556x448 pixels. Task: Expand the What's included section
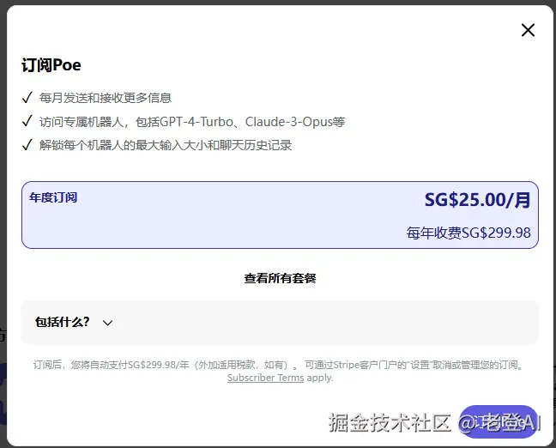coord(280,323)
